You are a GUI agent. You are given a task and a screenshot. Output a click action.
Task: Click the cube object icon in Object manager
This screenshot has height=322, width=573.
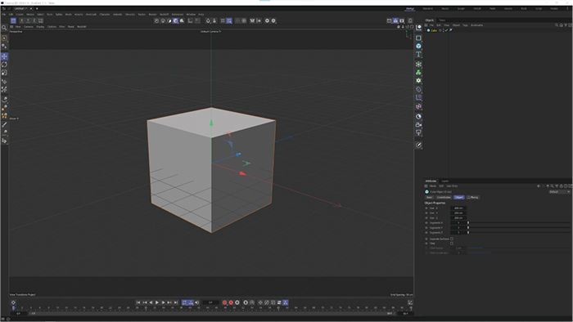pyautogui.click(x=428, y=30)
